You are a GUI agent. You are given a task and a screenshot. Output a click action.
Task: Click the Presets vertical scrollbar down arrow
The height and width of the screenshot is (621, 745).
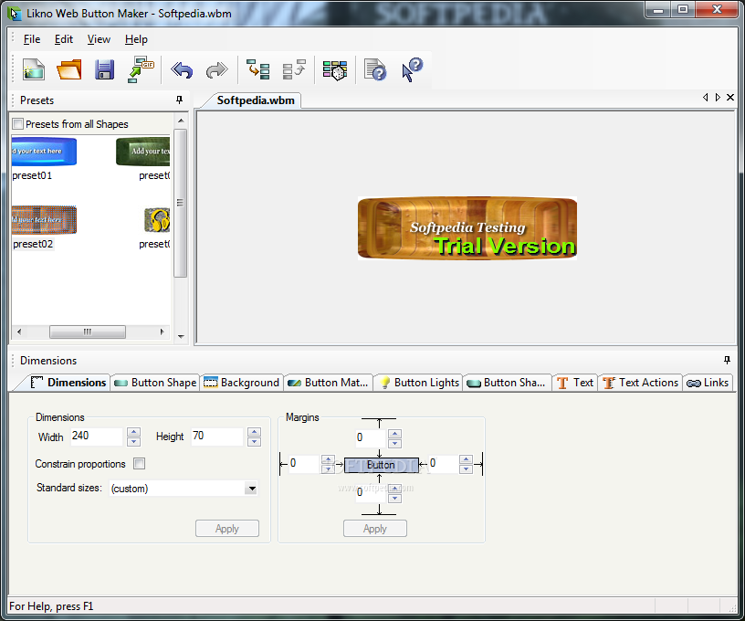click(x=181, y=336)
